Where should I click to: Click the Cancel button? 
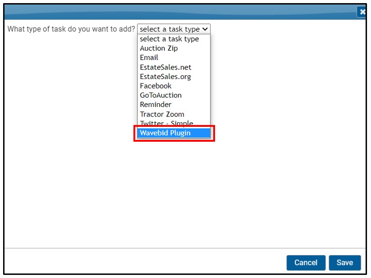click(x=306, y=263)
